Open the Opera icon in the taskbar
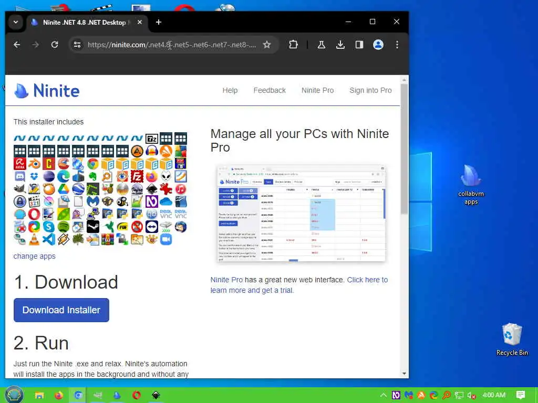Screen dimensions: 538x403 (x=137, y=396)
